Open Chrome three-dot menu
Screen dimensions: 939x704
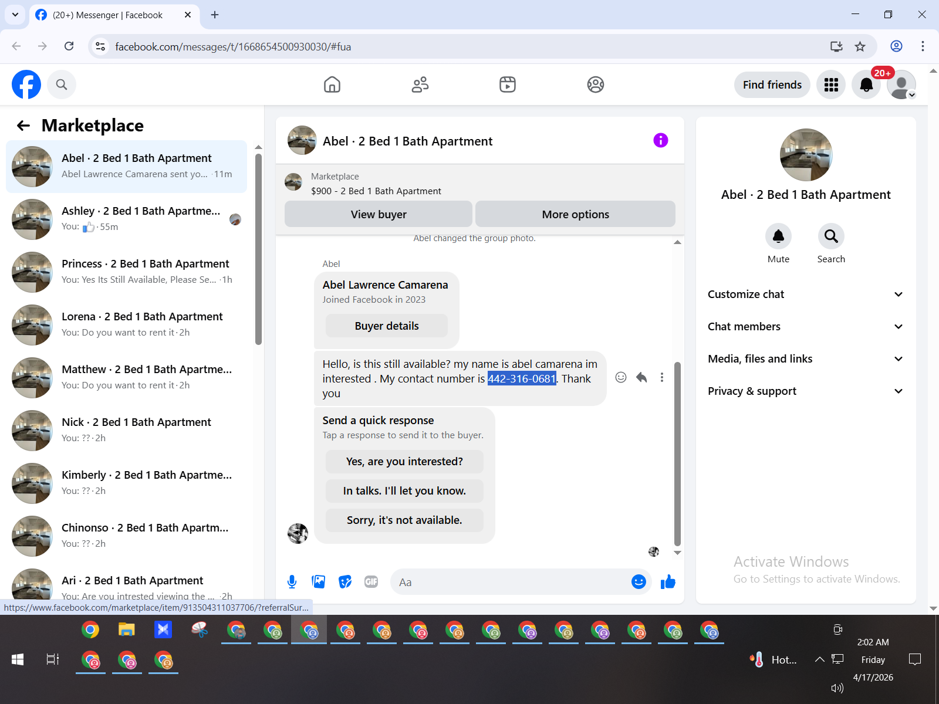click(x=923, y=46)
